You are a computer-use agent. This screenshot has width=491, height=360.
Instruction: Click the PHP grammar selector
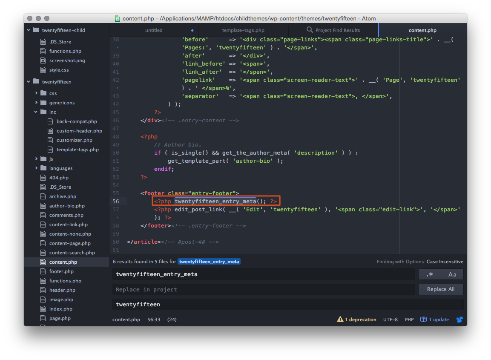[409, 320]
